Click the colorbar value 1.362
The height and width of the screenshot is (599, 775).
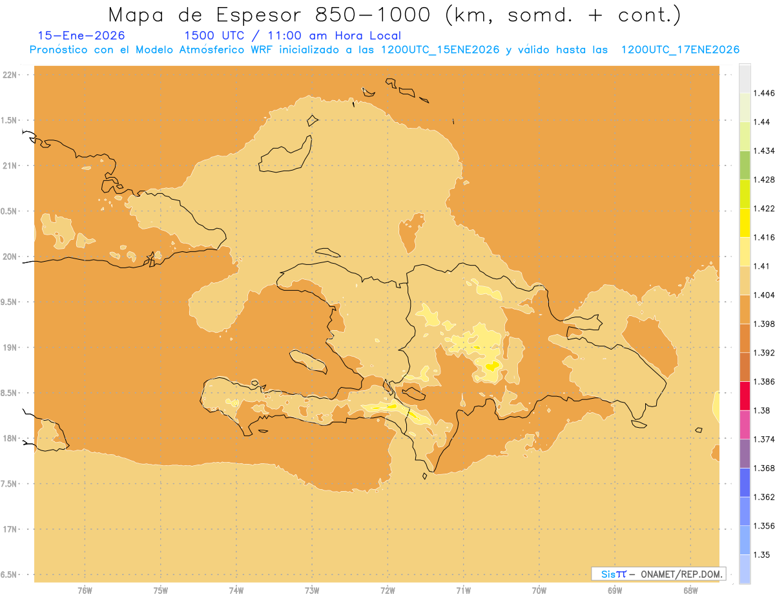pos(765,497)
